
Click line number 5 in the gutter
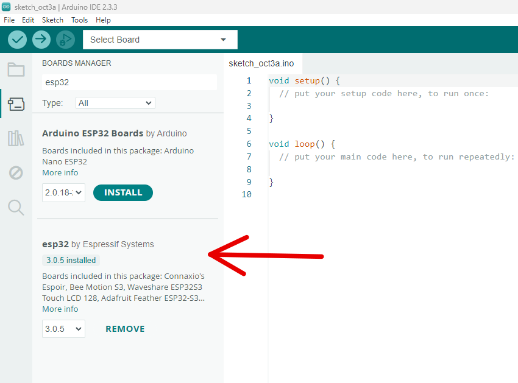[249, 131]
